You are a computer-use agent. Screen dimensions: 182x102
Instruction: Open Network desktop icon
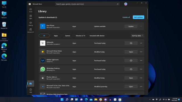coord(4,15)
